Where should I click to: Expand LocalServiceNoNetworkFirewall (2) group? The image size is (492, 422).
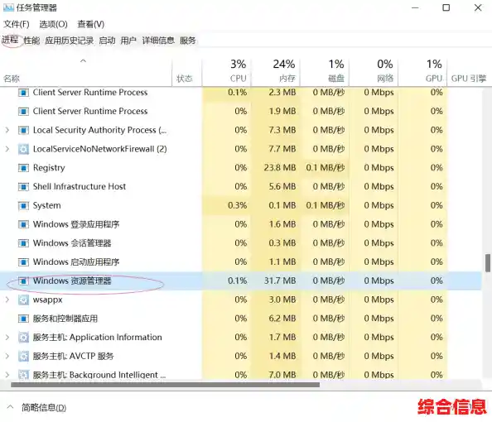(7, 149)
